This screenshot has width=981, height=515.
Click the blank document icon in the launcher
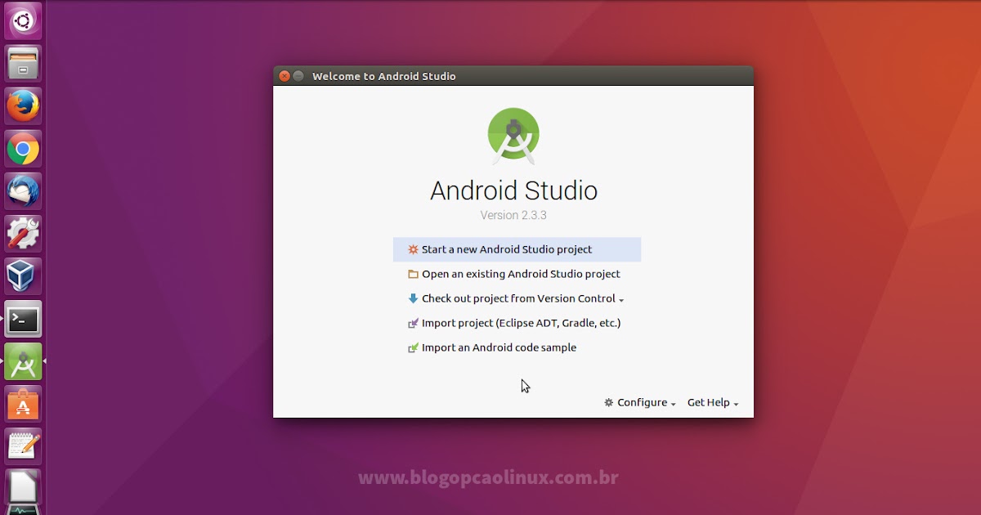click(23, 487)
